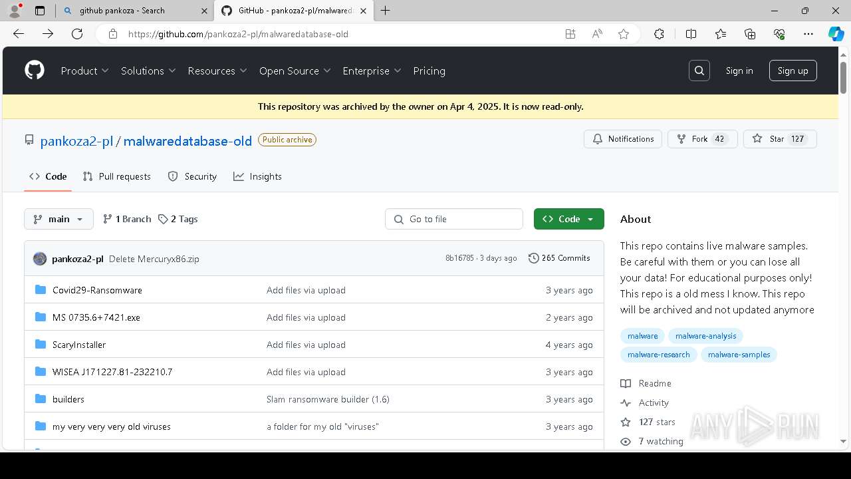The width and height of the screenshot is (851, 479).
Task: Open the pankoza2-pl owner link
Action: coord(76,140)
